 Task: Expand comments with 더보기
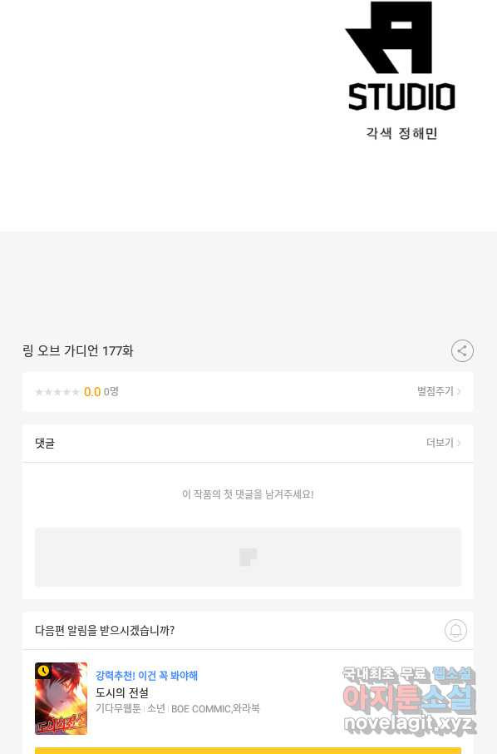click(440, 443)
